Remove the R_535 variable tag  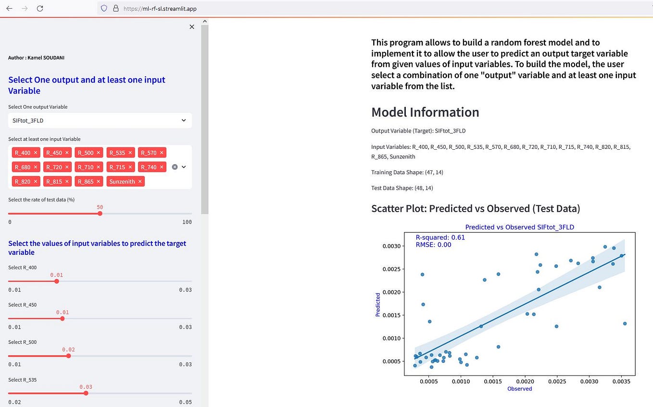tap(130, 152)
